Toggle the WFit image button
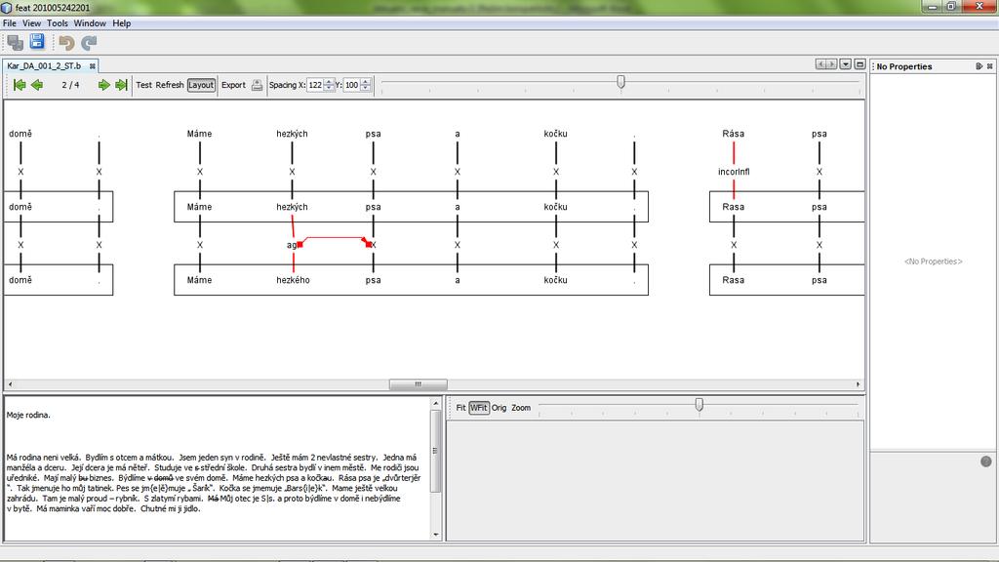Image resolution: width=999 pixels, height=562 pixels. coord(478,408)
